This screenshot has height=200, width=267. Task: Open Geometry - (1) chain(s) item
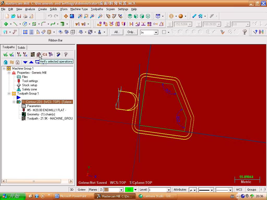[41, 114]
